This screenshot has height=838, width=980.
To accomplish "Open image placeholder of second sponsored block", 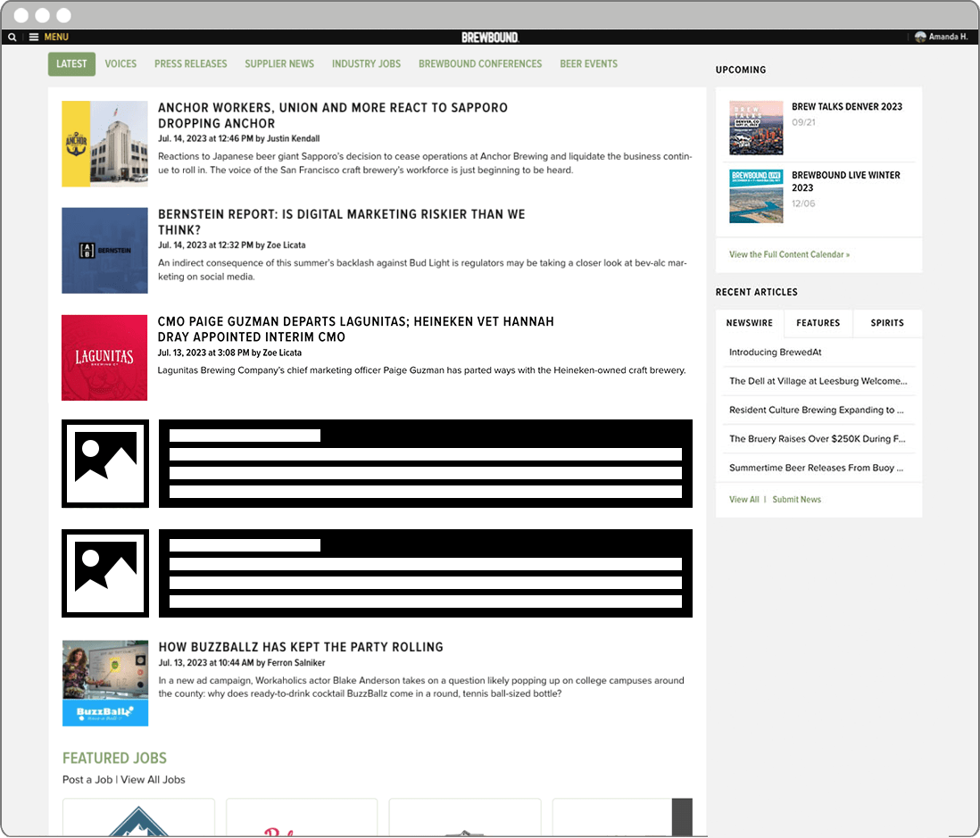I will click(x=105, y=573).
